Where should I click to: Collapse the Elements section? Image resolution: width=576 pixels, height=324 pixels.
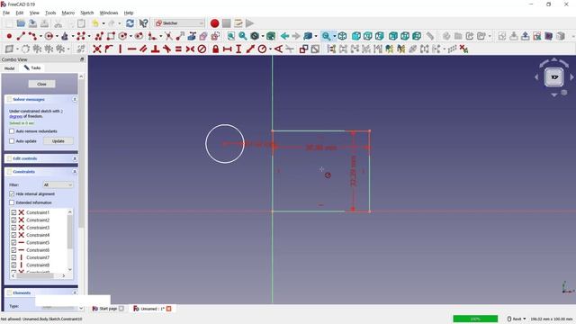point(75,292)
